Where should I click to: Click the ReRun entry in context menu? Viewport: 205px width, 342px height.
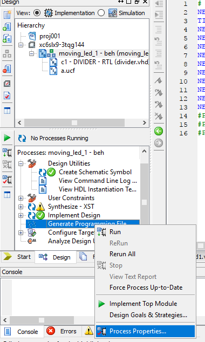(x=145, y=243)
